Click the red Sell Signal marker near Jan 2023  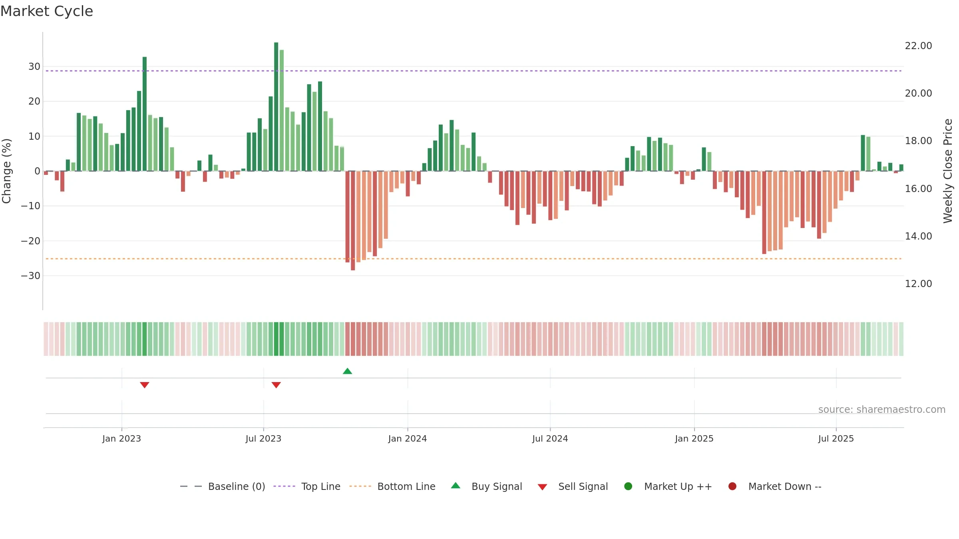(x=145, y=385)
